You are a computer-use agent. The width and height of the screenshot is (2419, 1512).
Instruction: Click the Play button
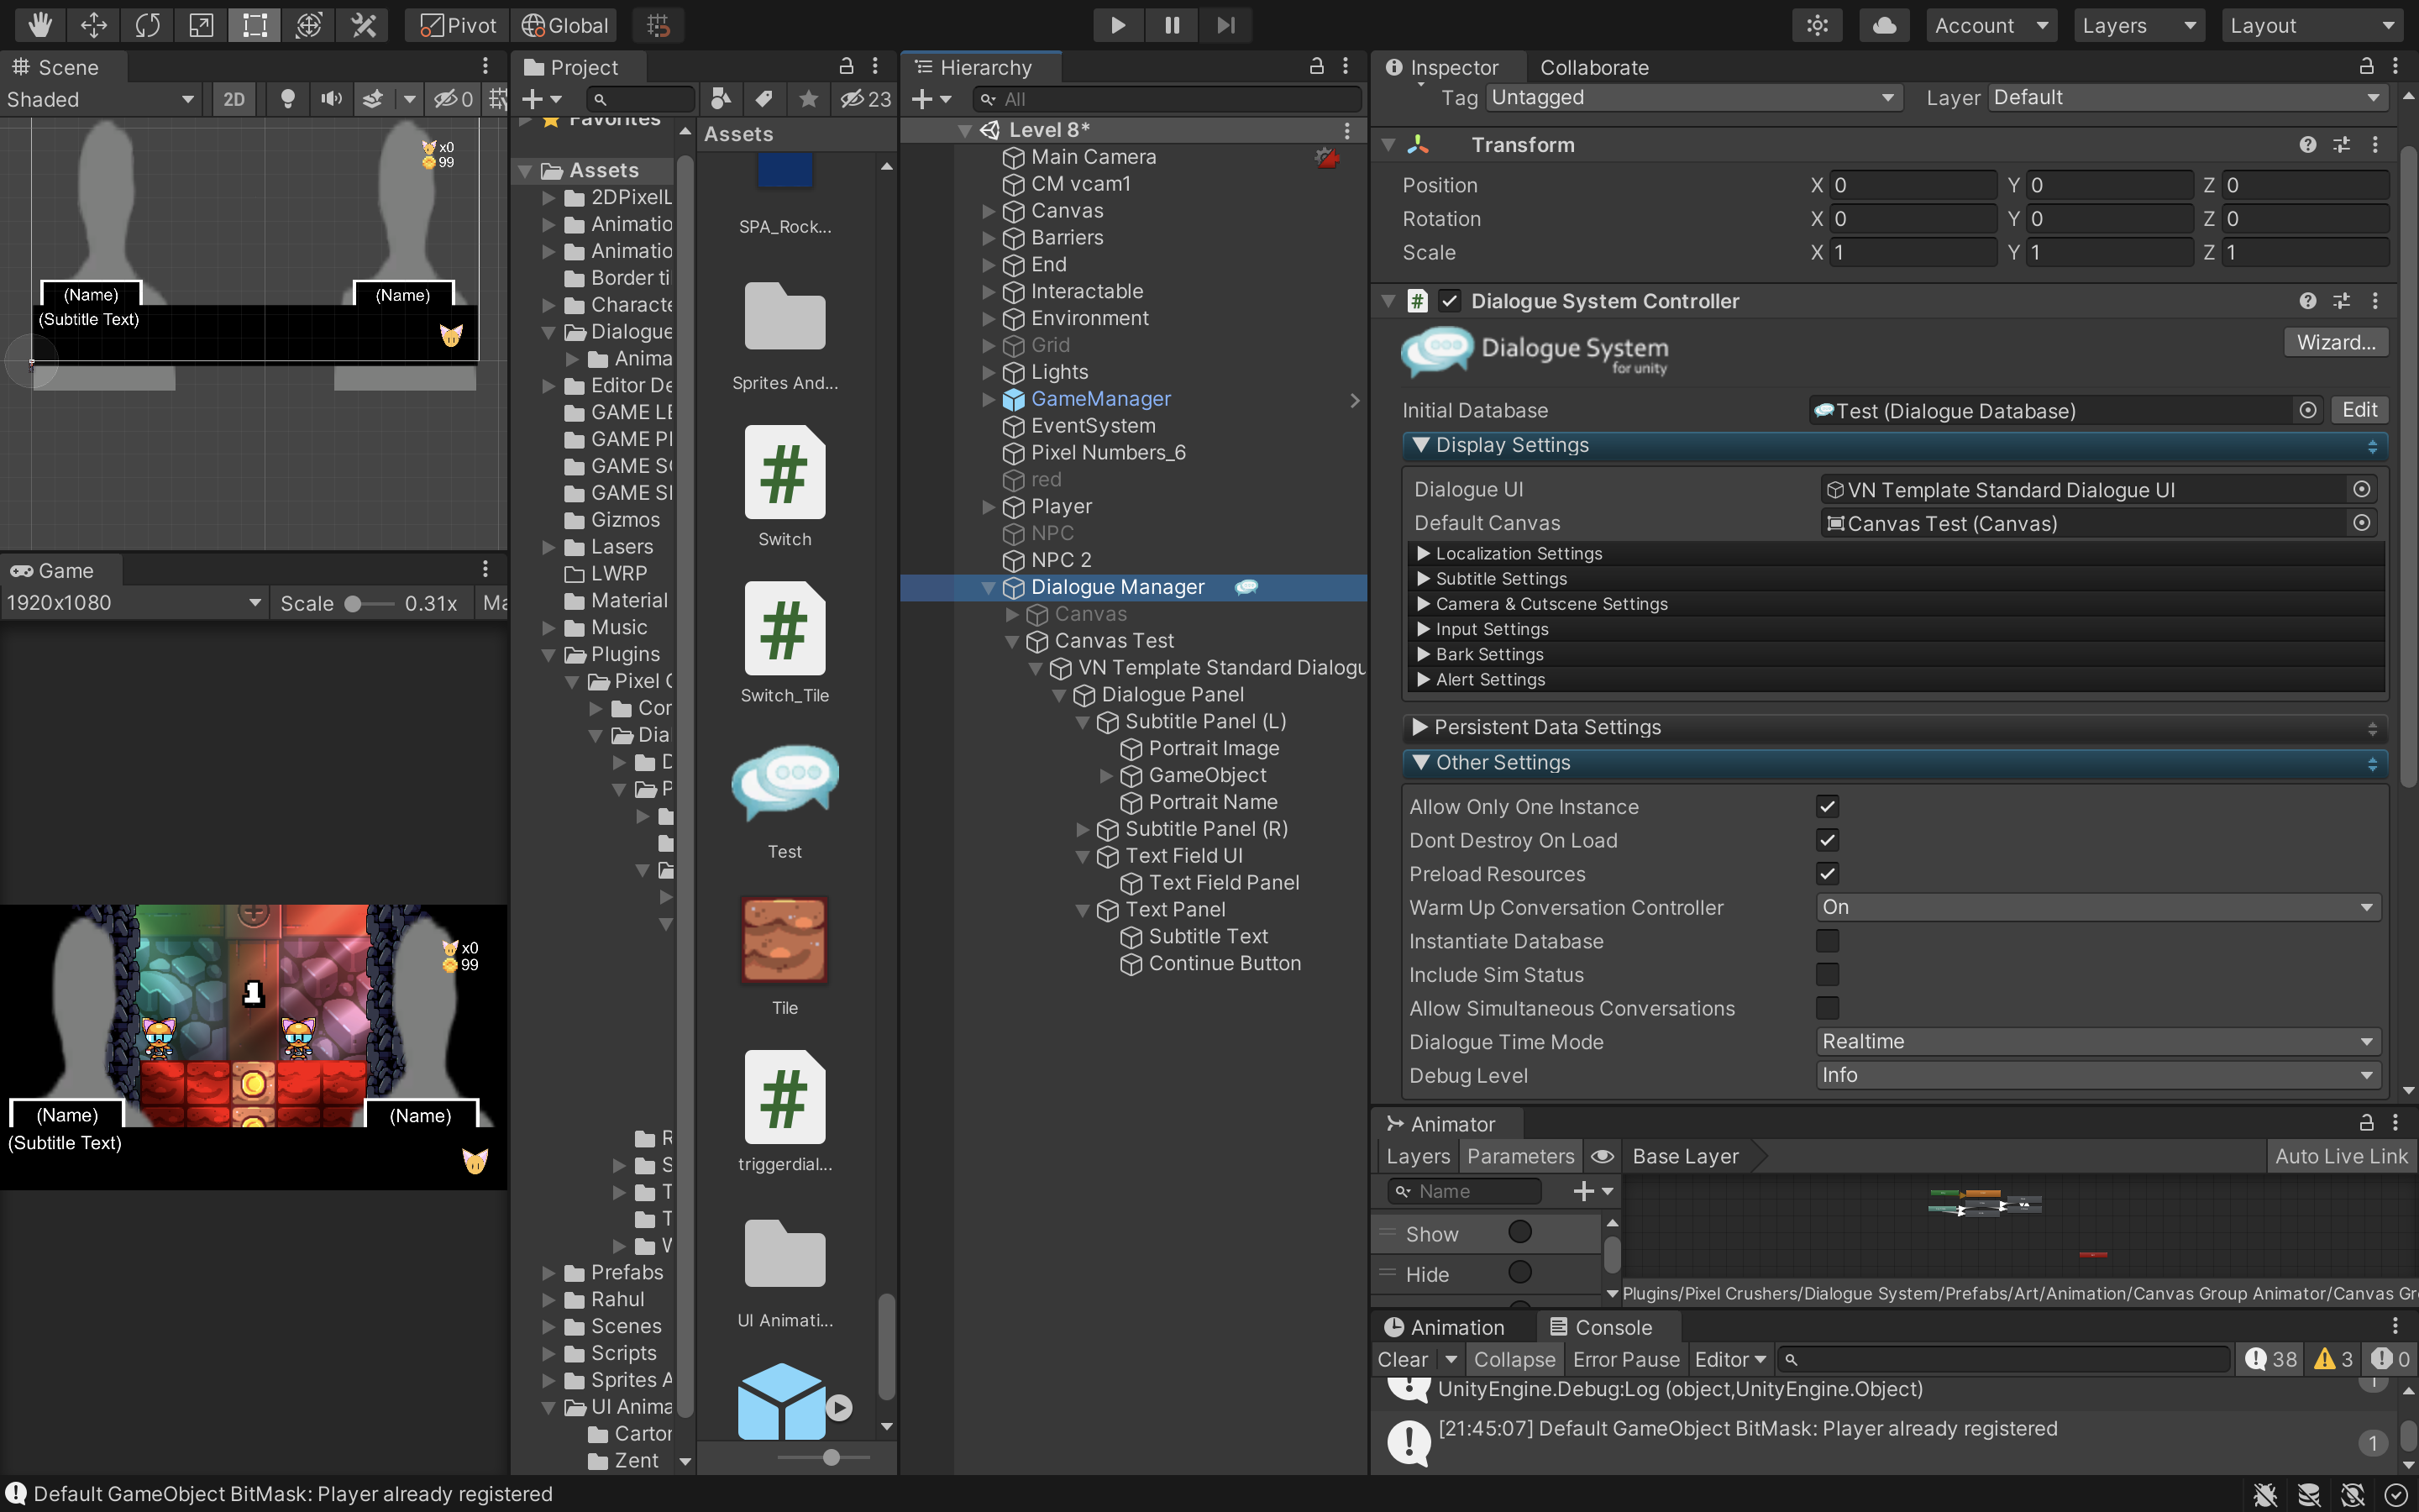pos(1118,25)
